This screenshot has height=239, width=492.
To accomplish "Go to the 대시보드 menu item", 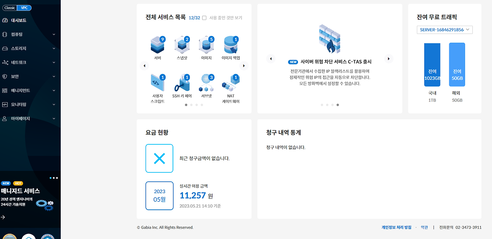I will pyautogui.click(x=20, y=20).
